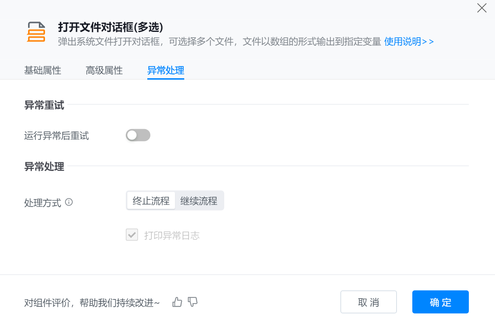Image resolution: width=495 pixels, height=324 pixels.
Task: Open the 高级属性 tab
Action: (x=104, y=70)
